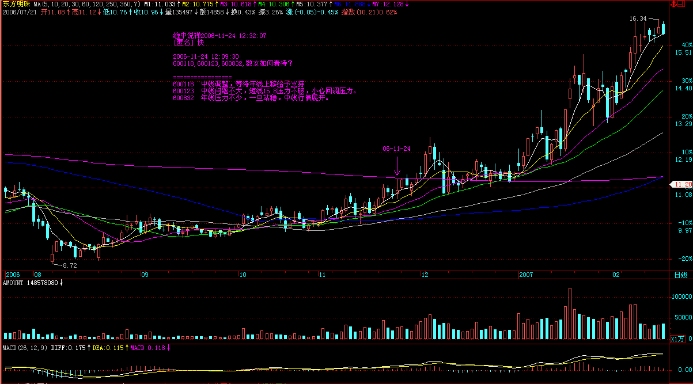Screen dimensions: 693x384
Task: Click the 600832 annotation line in magenta
Action: (x=251, y=98)
